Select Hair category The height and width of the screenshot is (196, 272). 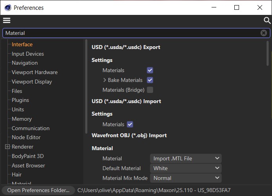tap(16, 174)
